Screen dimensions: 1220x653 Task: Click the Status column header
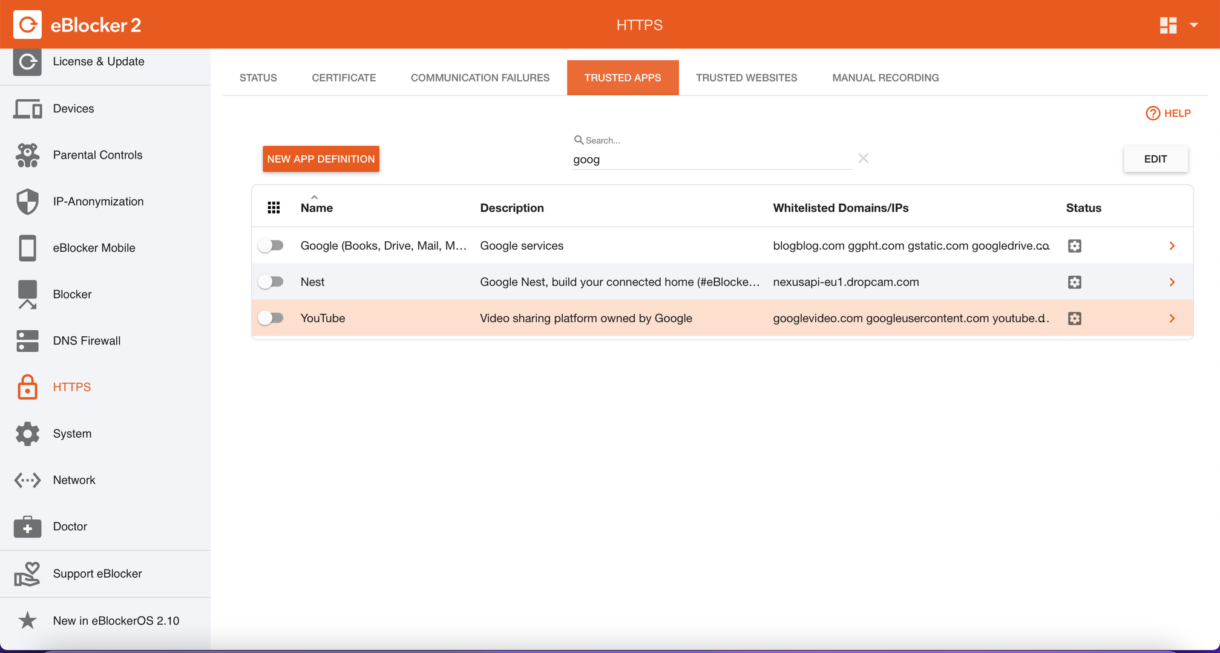[1083, 208]
